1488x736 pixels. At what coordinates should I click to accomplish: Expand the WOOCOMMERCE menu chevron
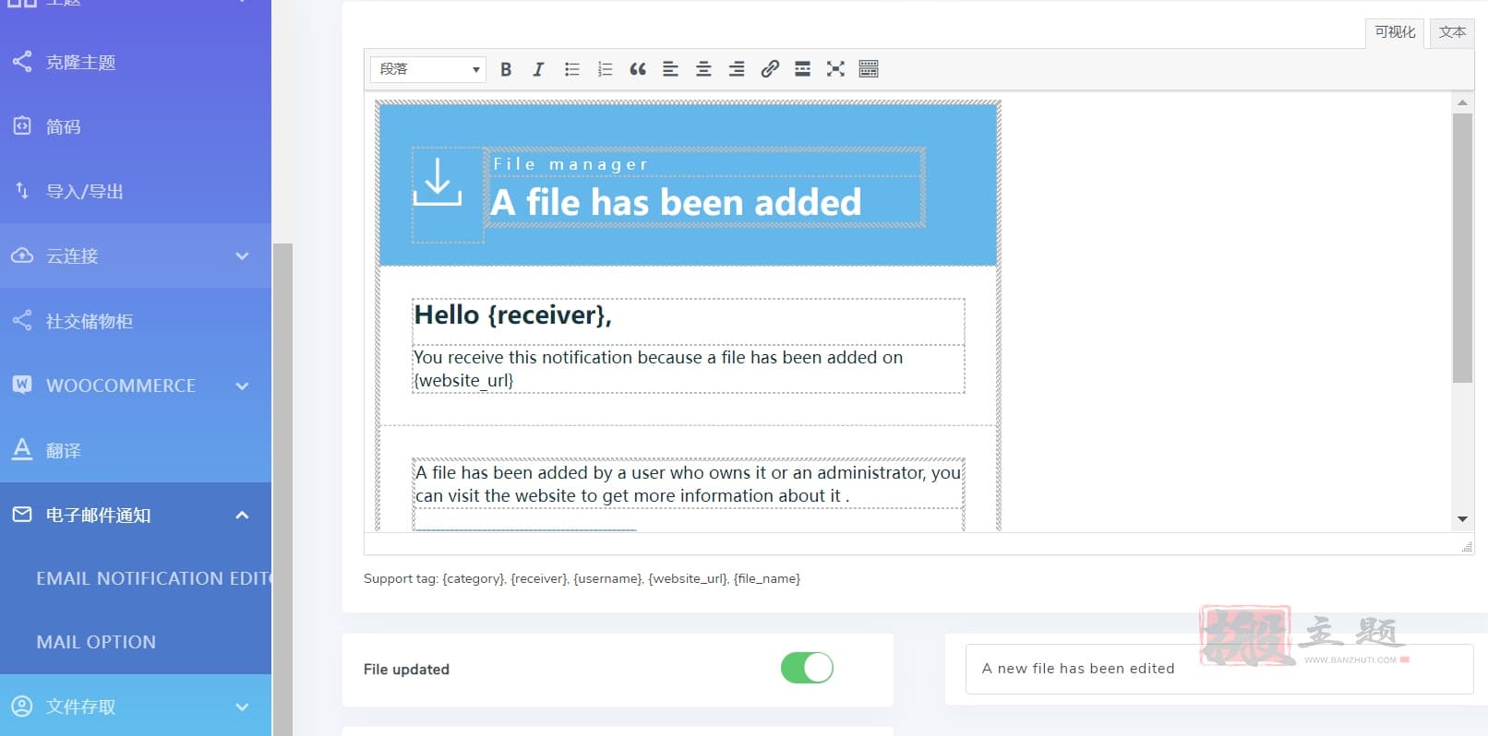[x=242, y=386]
